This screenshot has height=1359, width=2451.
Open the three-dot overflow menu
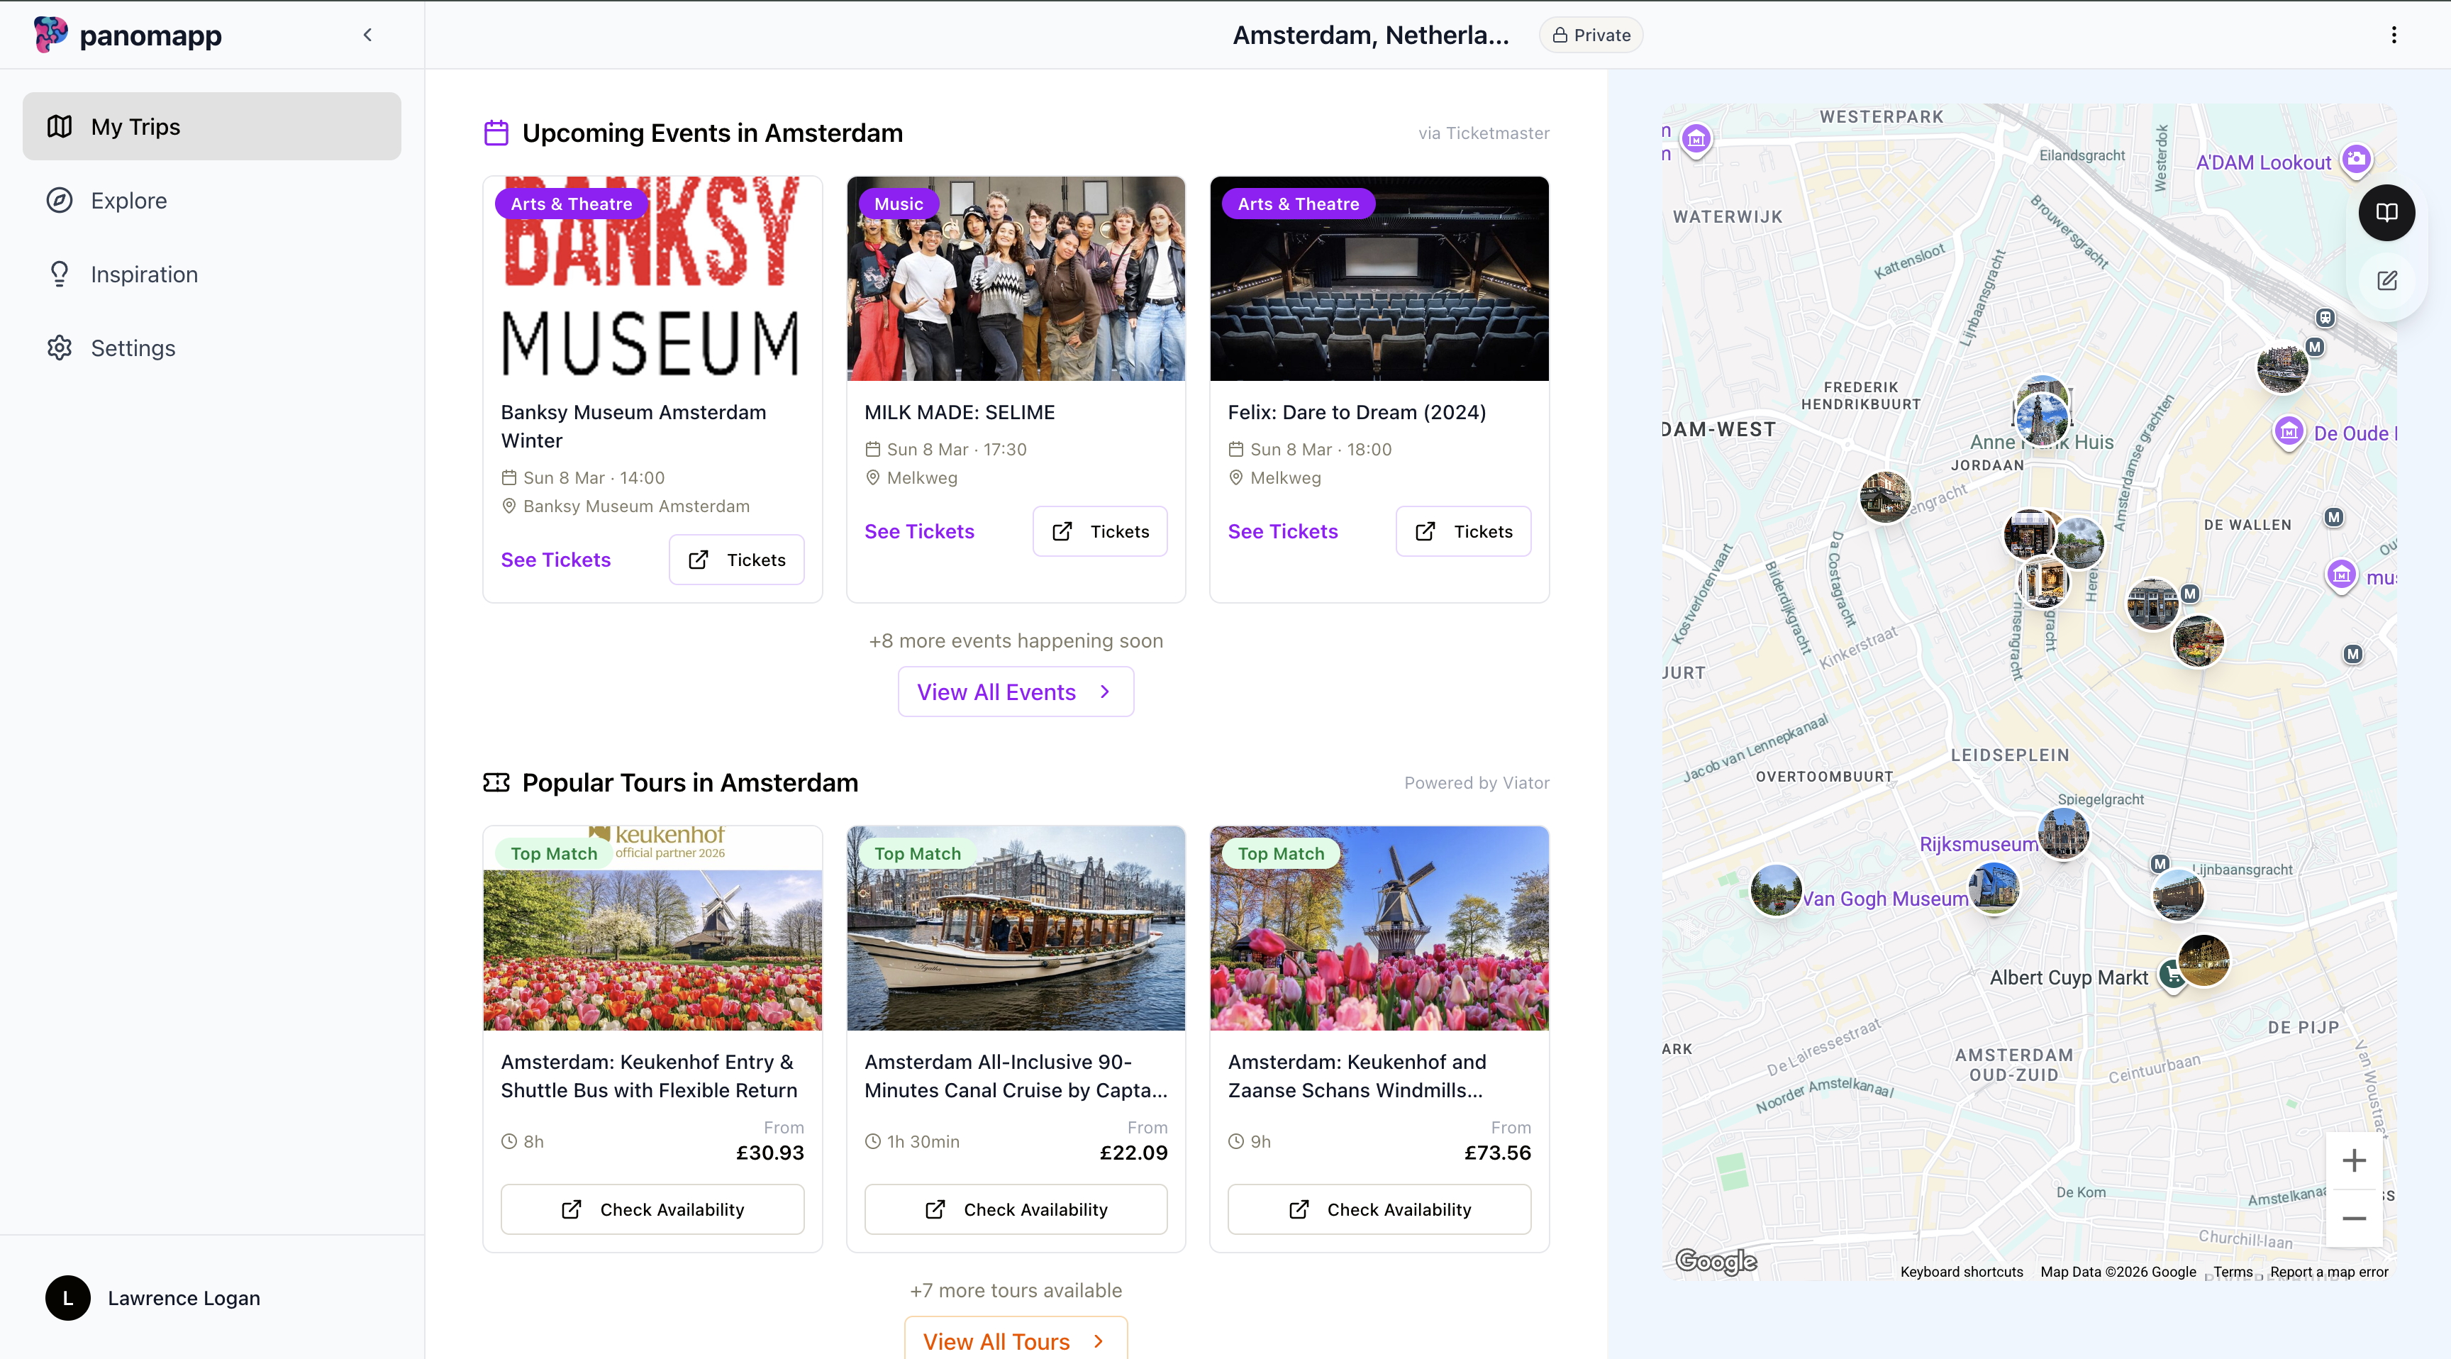pyautogui.click(x=2395, y=34)
